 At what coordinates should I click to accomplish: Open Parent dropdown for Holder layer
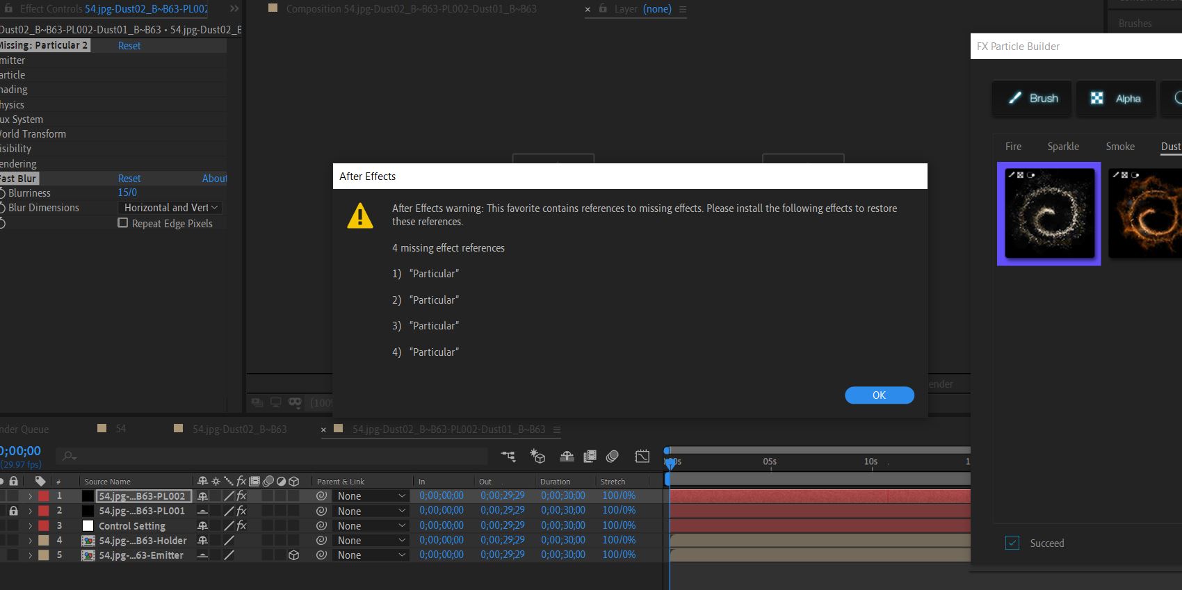point(371,541)
